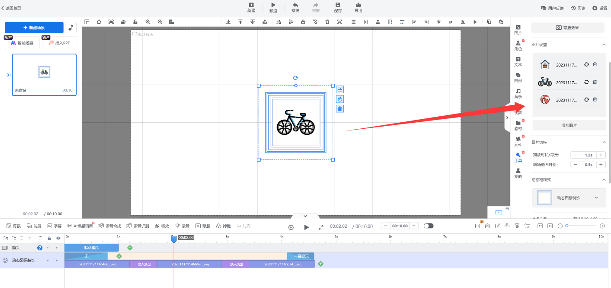
Task: Replace the basketball image using refresh icon
Action: (x=587, y=100)
